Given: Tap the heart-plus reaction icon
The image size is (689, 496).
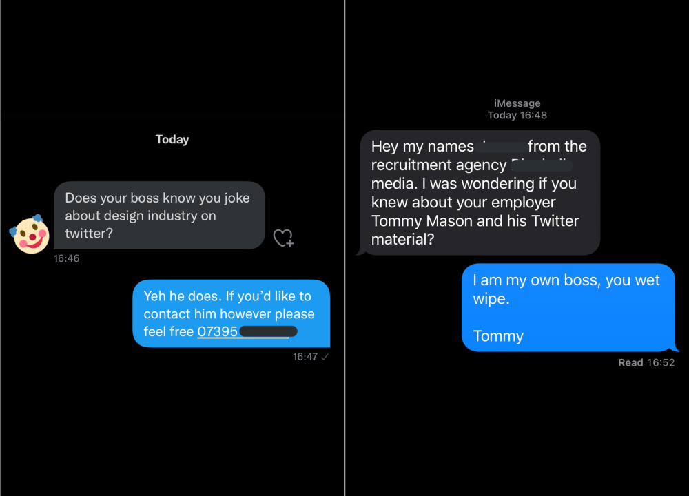Looking at the screenshot, I should coord(283,238).
